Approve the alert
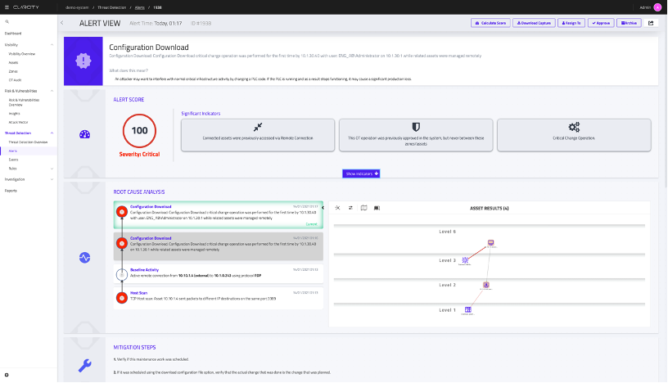Viewport: 668px width, 383px height. point(601,23)
